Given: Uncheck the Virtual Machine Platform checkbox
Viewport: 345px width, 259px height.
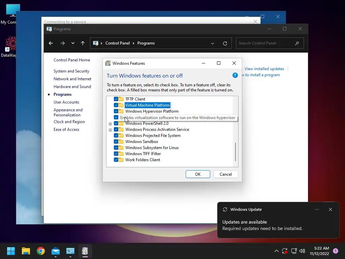Looking at the screenshot, I should 116,105.
